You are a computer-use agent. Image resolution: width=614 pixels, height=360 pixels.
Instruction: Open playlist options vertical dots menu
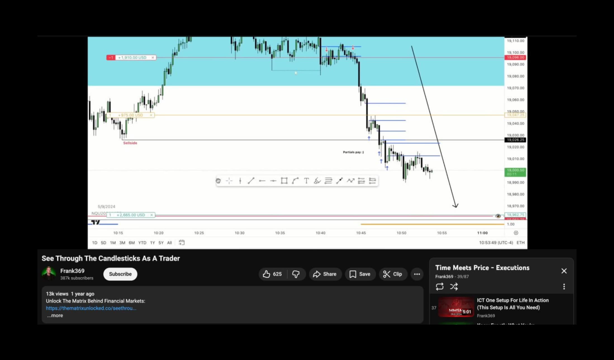click(x=564, y=286)
